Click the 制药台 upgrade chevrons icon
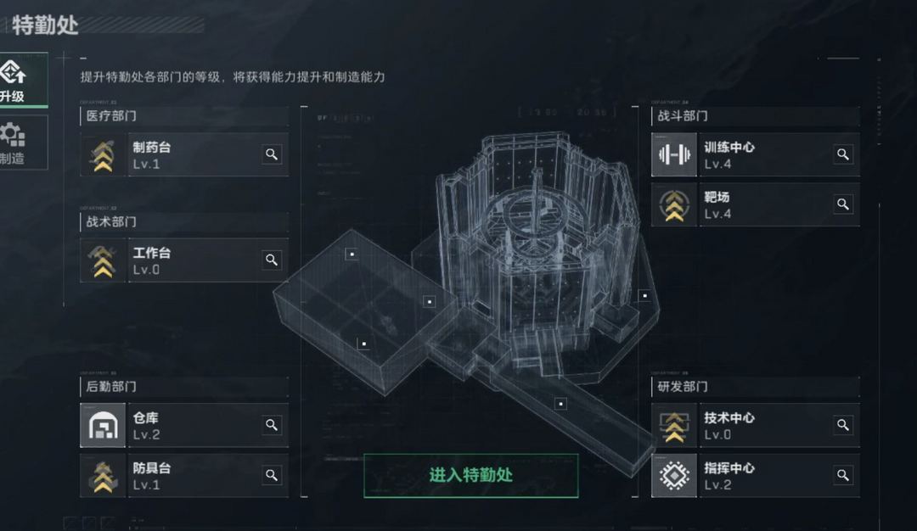 point(103,154)
